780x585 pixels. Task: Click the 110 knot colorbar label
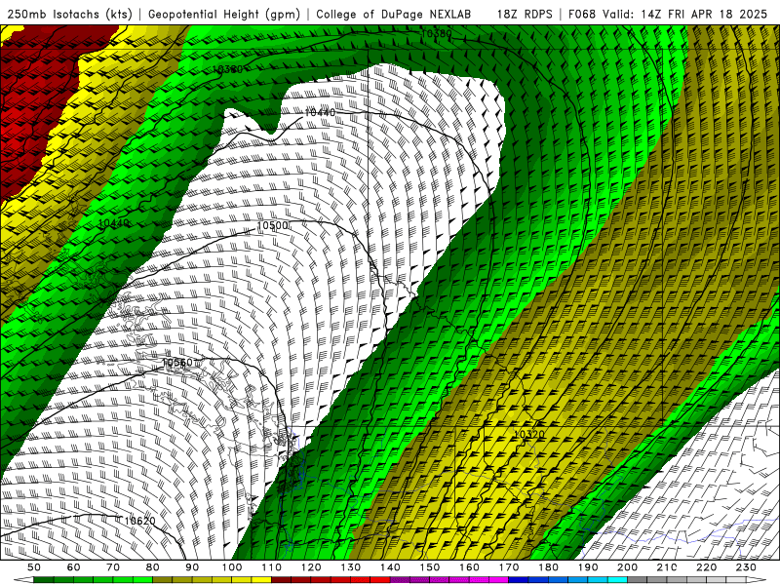pyautogui.click(x=271, y=567)
